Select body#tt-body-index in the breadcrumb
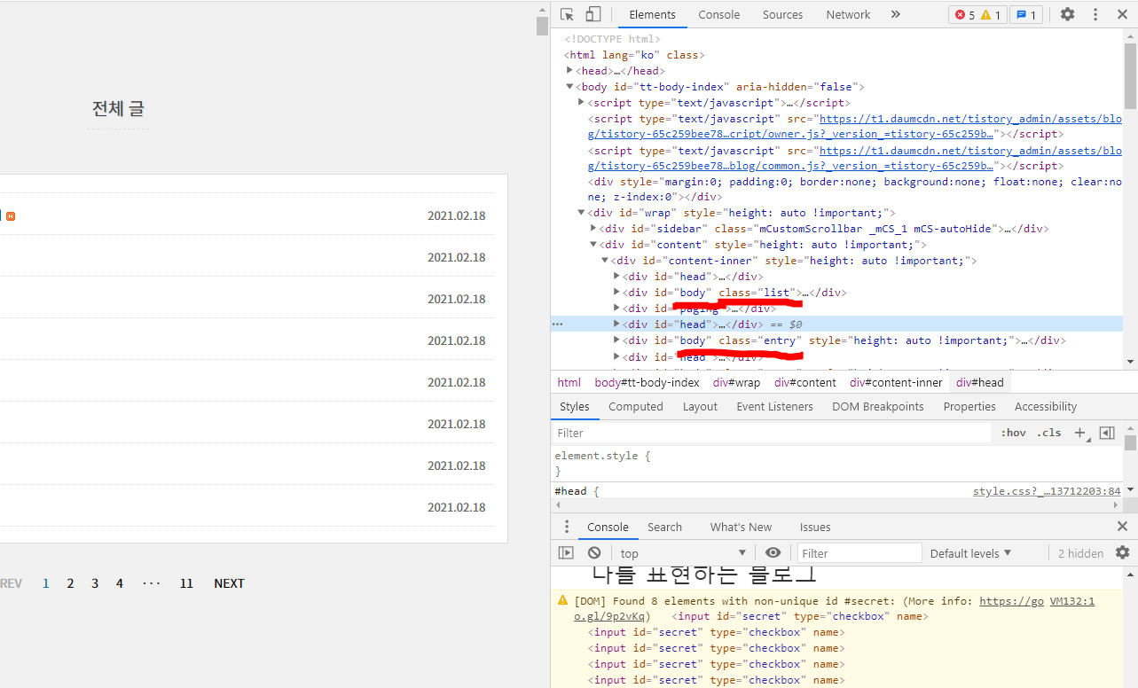1138x688 pixels. coord(647,382)
